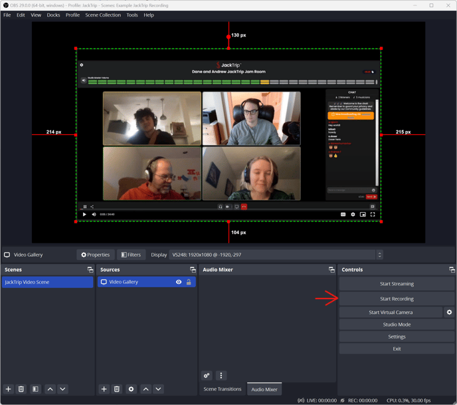457x405 pixels.
Task: Remove selected scene with trash icon
Action: tap(21, 389)
